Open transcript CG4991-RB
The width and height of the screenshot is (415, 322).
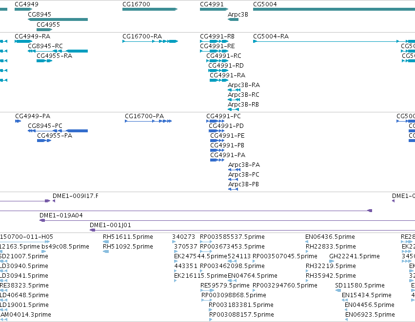coord(217,36)
